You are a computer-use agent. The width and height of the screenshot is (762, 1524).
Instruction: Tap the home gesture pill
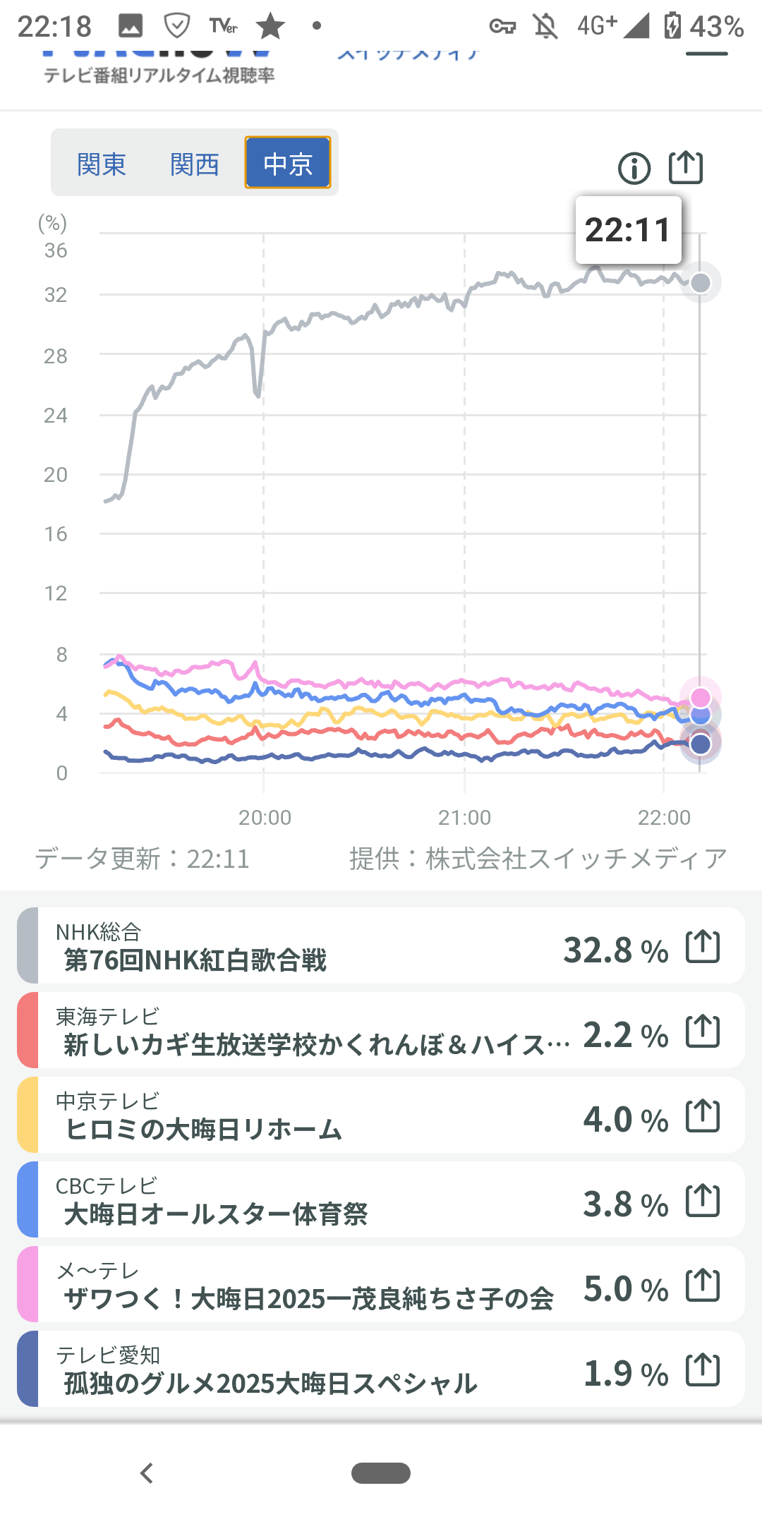pos(381,1473)
